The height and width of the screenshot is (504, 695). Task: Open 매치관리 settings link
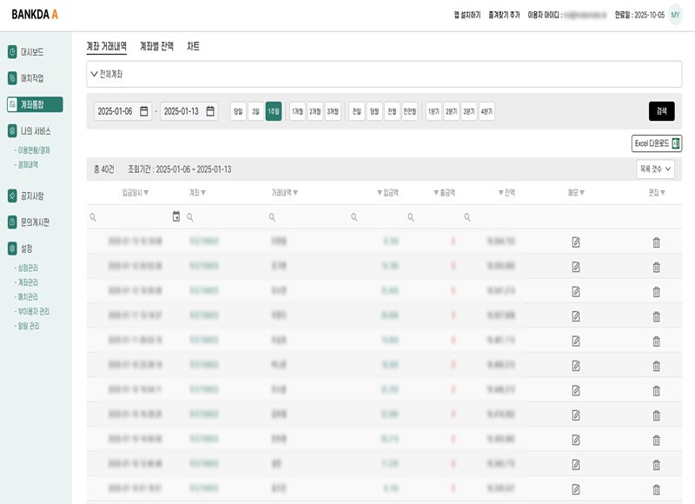(27, 297)
